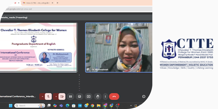218x109 pixels.
Task: Open File Explorer from the taskbar
Action: [99, 106]
